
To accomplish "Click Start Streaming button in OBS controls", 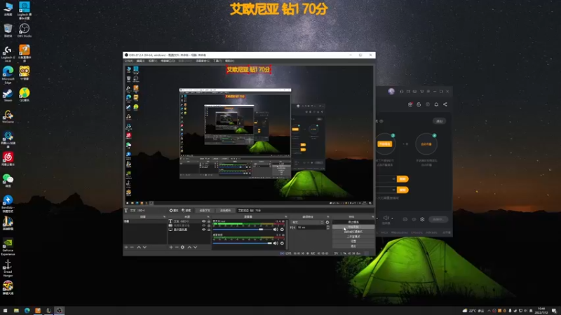I will (x=353, y=222).
